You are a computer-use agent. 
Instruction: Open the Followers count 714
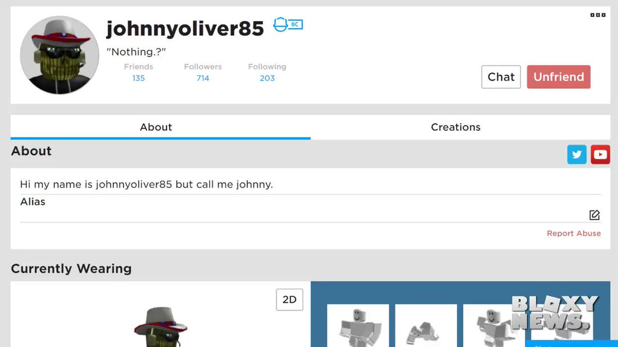(x=203, y=78)
